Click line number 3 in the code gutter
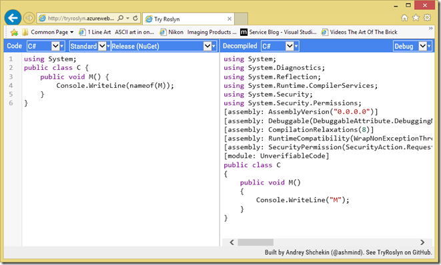The image size is (441, 265). click(x=11, y=77)
